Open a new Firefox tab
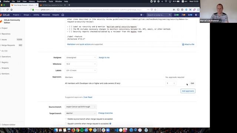Screen dimensions: 237x133 tap(69, 5)
